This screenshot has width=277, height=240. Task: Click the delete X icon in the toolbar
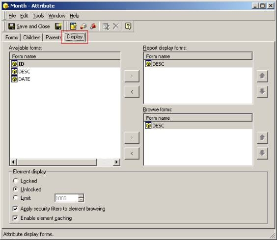(x=116, y=27)
